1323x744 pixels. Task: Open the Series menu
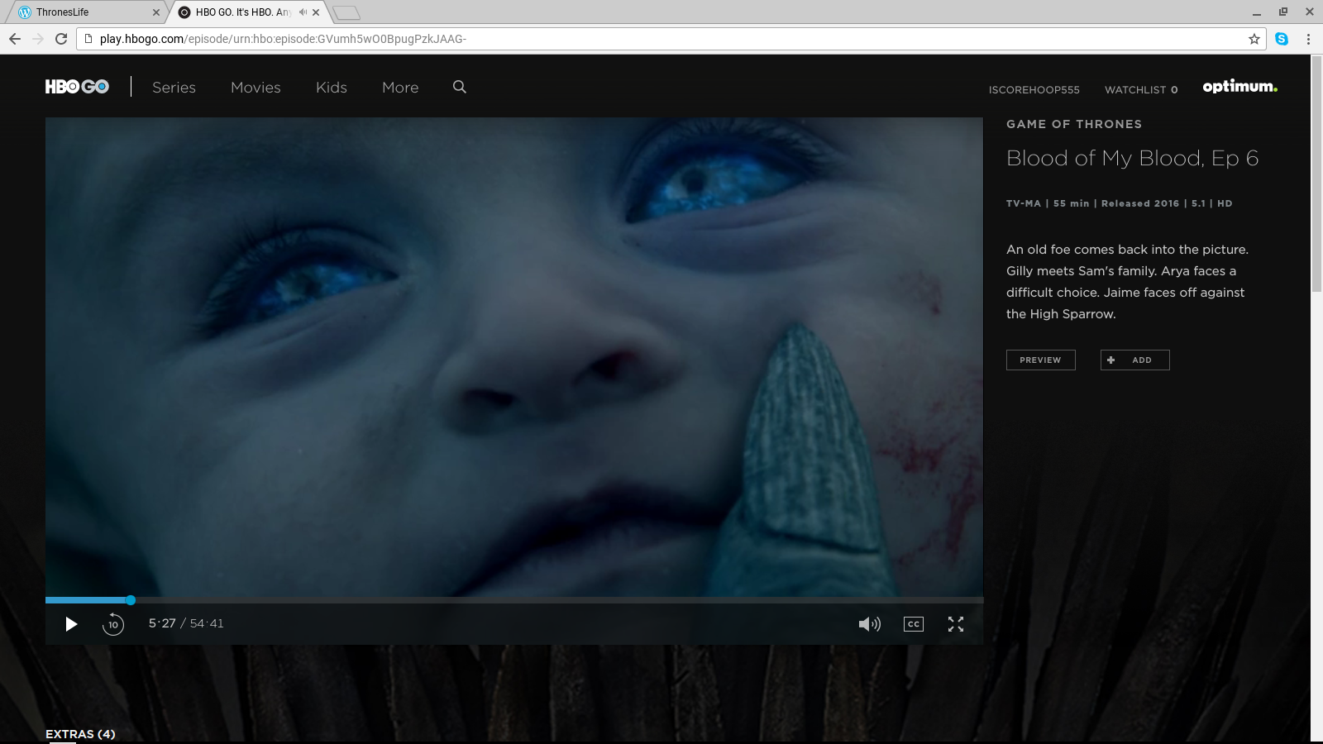click(174, 88)
